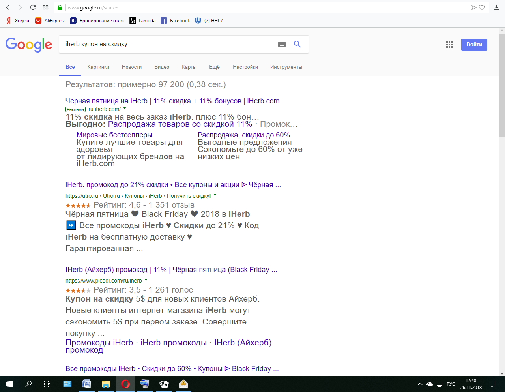
Task: Open the Черная пятница на iHerb ad link
Action: point(172,101)
